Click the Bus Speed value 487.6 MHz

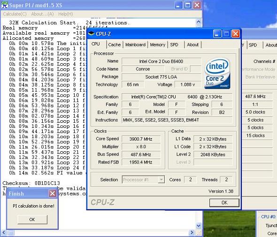click(x=141, y=155)
